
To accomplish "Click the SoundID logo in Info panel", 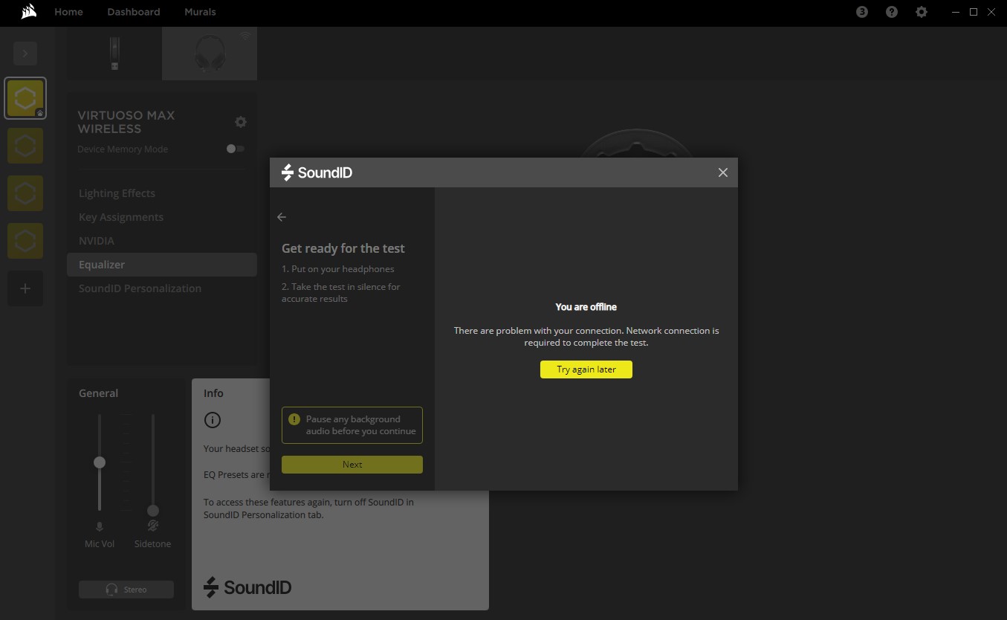I will coord(247,587).
